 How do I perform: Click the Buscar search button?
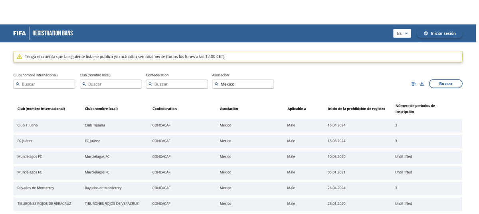point(445,84)
